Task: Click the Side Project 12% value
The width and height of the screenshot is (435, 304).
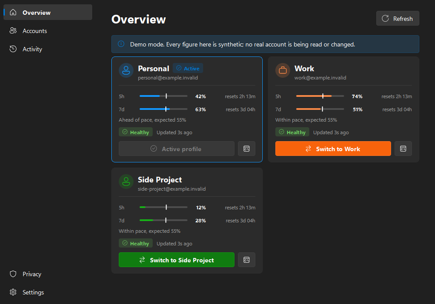Action: point(201,208)
